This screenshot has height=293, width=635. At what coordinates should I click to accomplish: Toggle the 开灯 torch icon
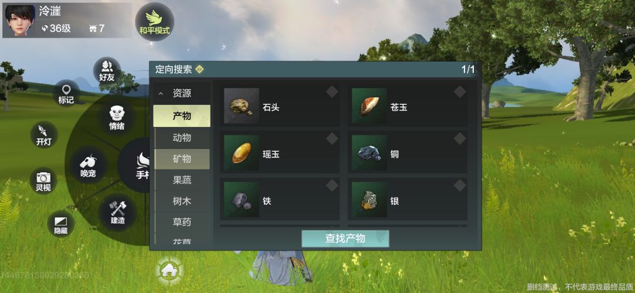pyautogui.click(x=44, y=134)
